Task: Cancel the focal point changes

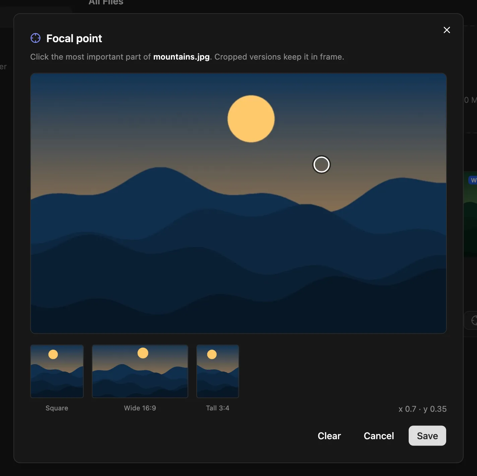Action: pyautogui.click(x=379, y=436)
